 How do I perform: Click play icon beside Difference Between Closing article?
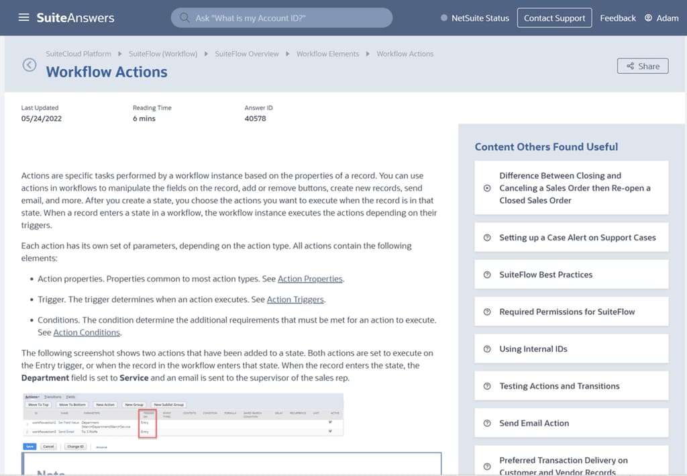coord(487,188)
